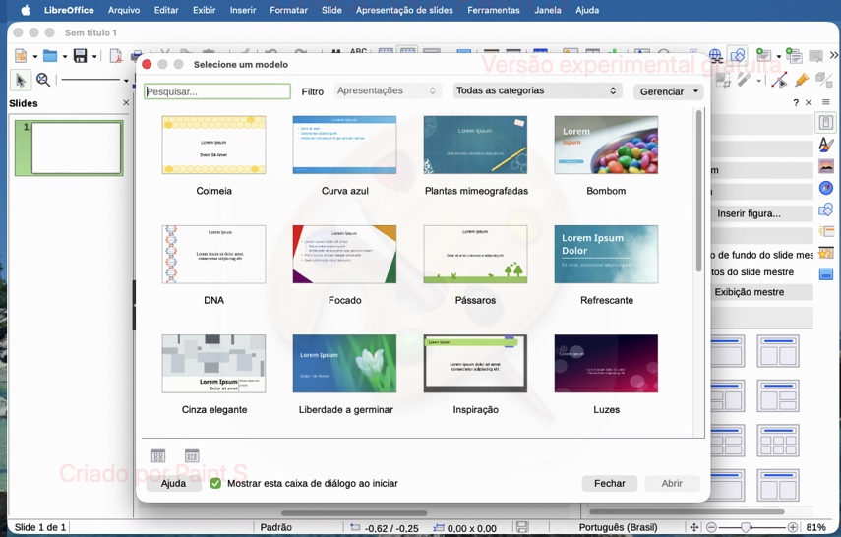Screen dimensions: 841x537
Task: Click the template list vertical scrollbar
Action: tap(698, 191)
